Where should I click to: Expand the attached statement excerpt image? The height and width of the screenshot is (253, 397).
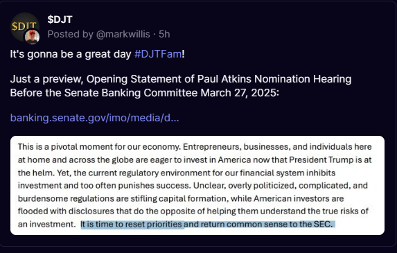coord(197,185)
